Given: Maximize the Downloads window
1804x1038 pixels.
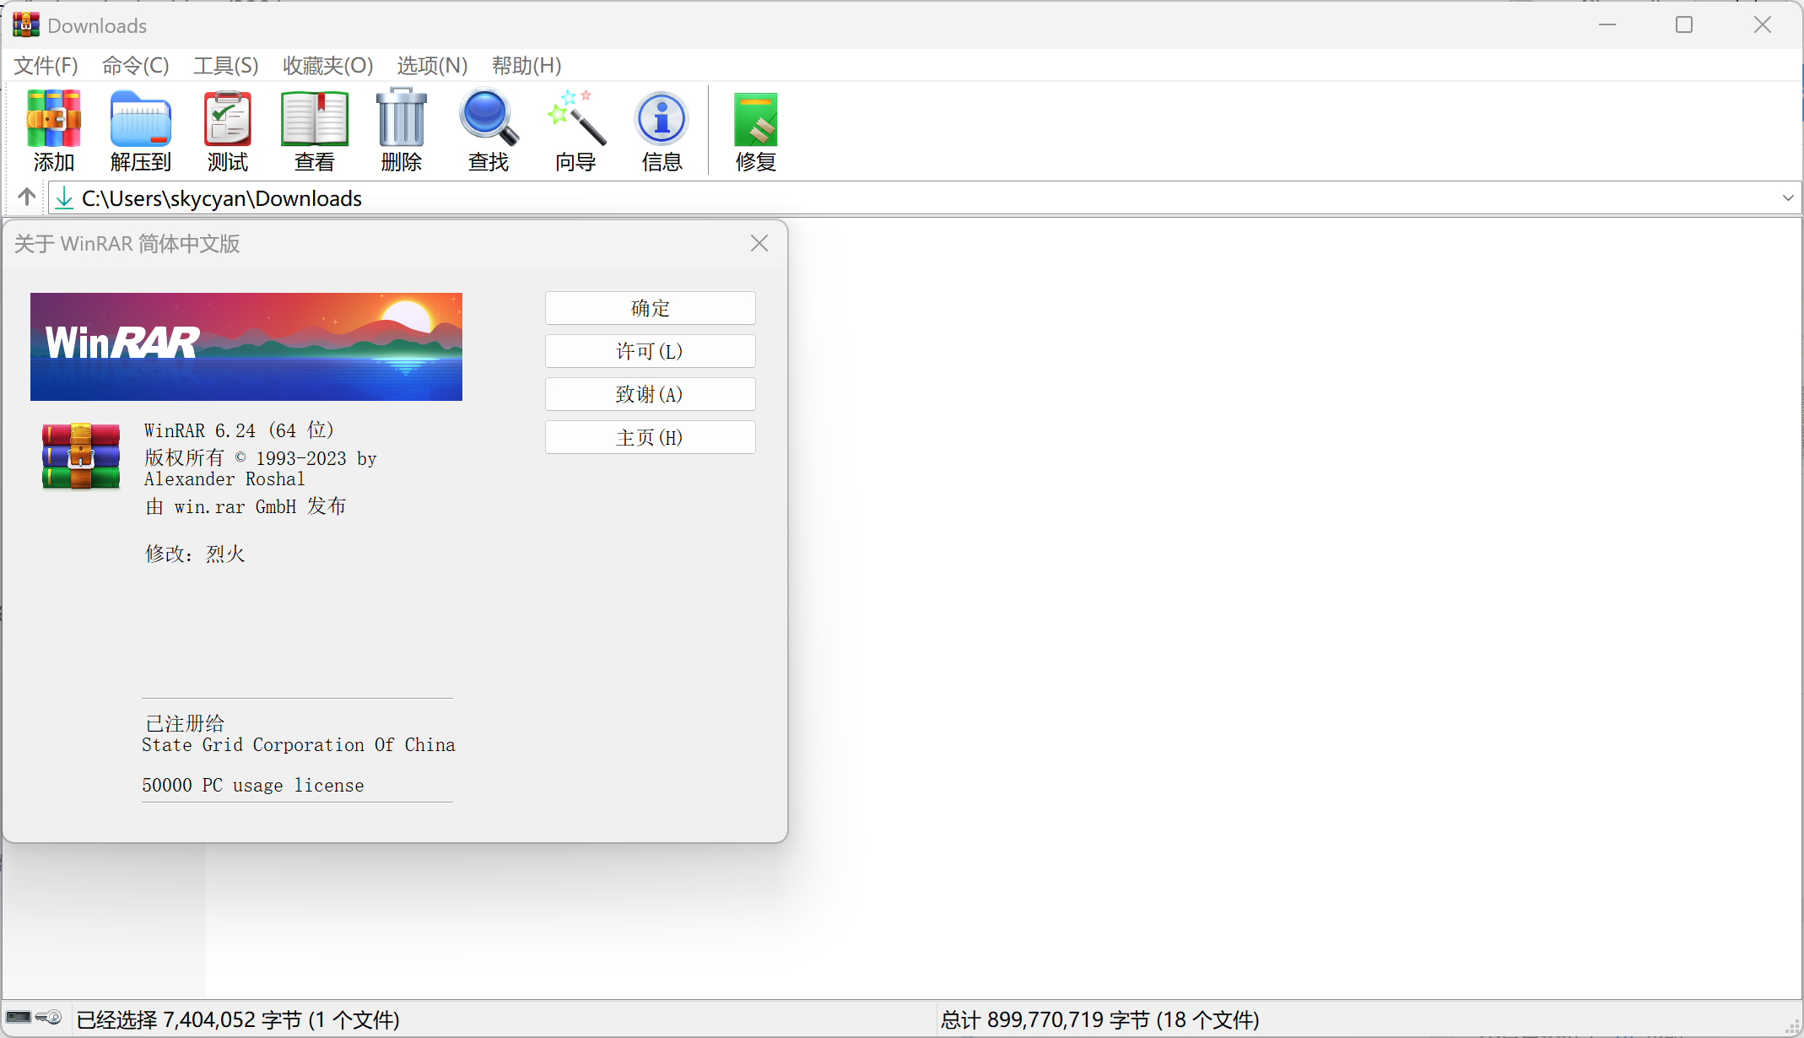Looking at the screenshot, I should pos(1684,24).
